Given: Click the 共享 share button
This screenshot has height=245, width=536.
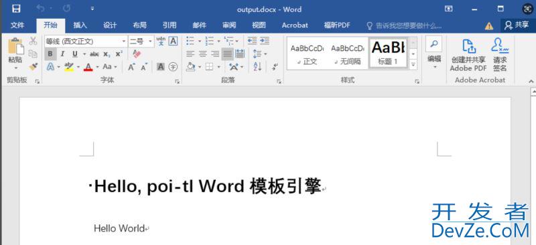Looking at the screenshot, I should (x=517, y=25).
